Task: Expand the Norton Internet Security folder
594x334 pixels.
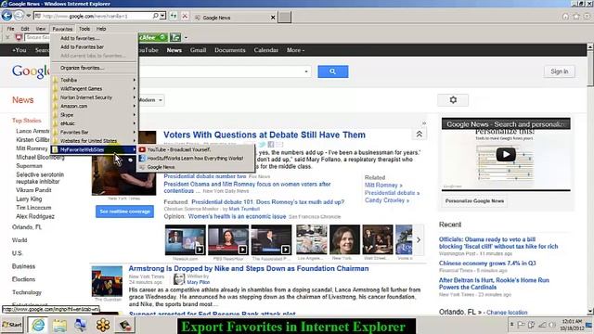Action: pyautogui.click(x=94, y=97)
